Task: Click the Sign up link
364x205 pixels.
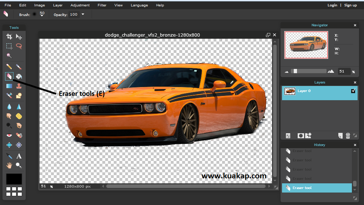Action: click(x=350, y=5)
